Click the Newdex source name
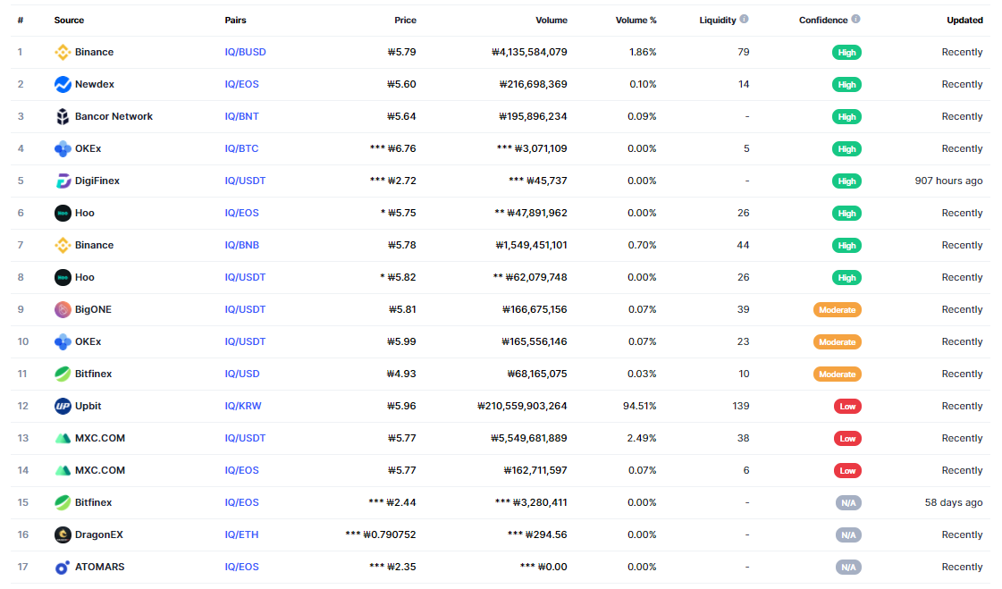 tap(95, 84)
